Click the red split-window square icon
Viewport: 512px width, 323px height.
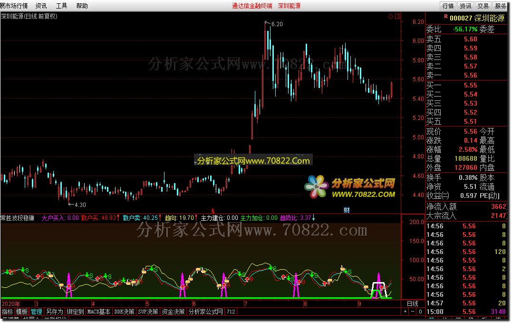point(397,16)
